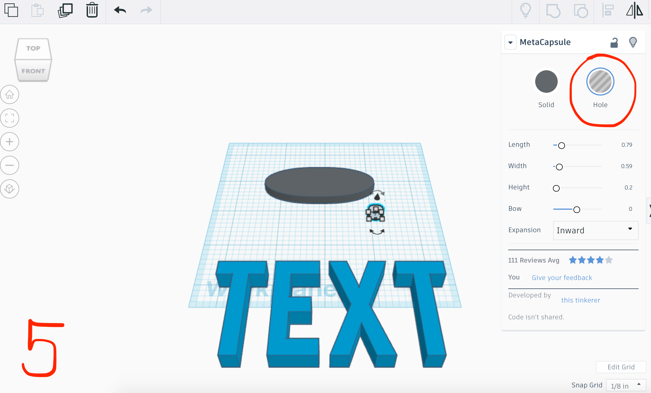Open the Snap Grid dropdown
Viewport: 651px width, 393px height.
(x=626, y=386)
